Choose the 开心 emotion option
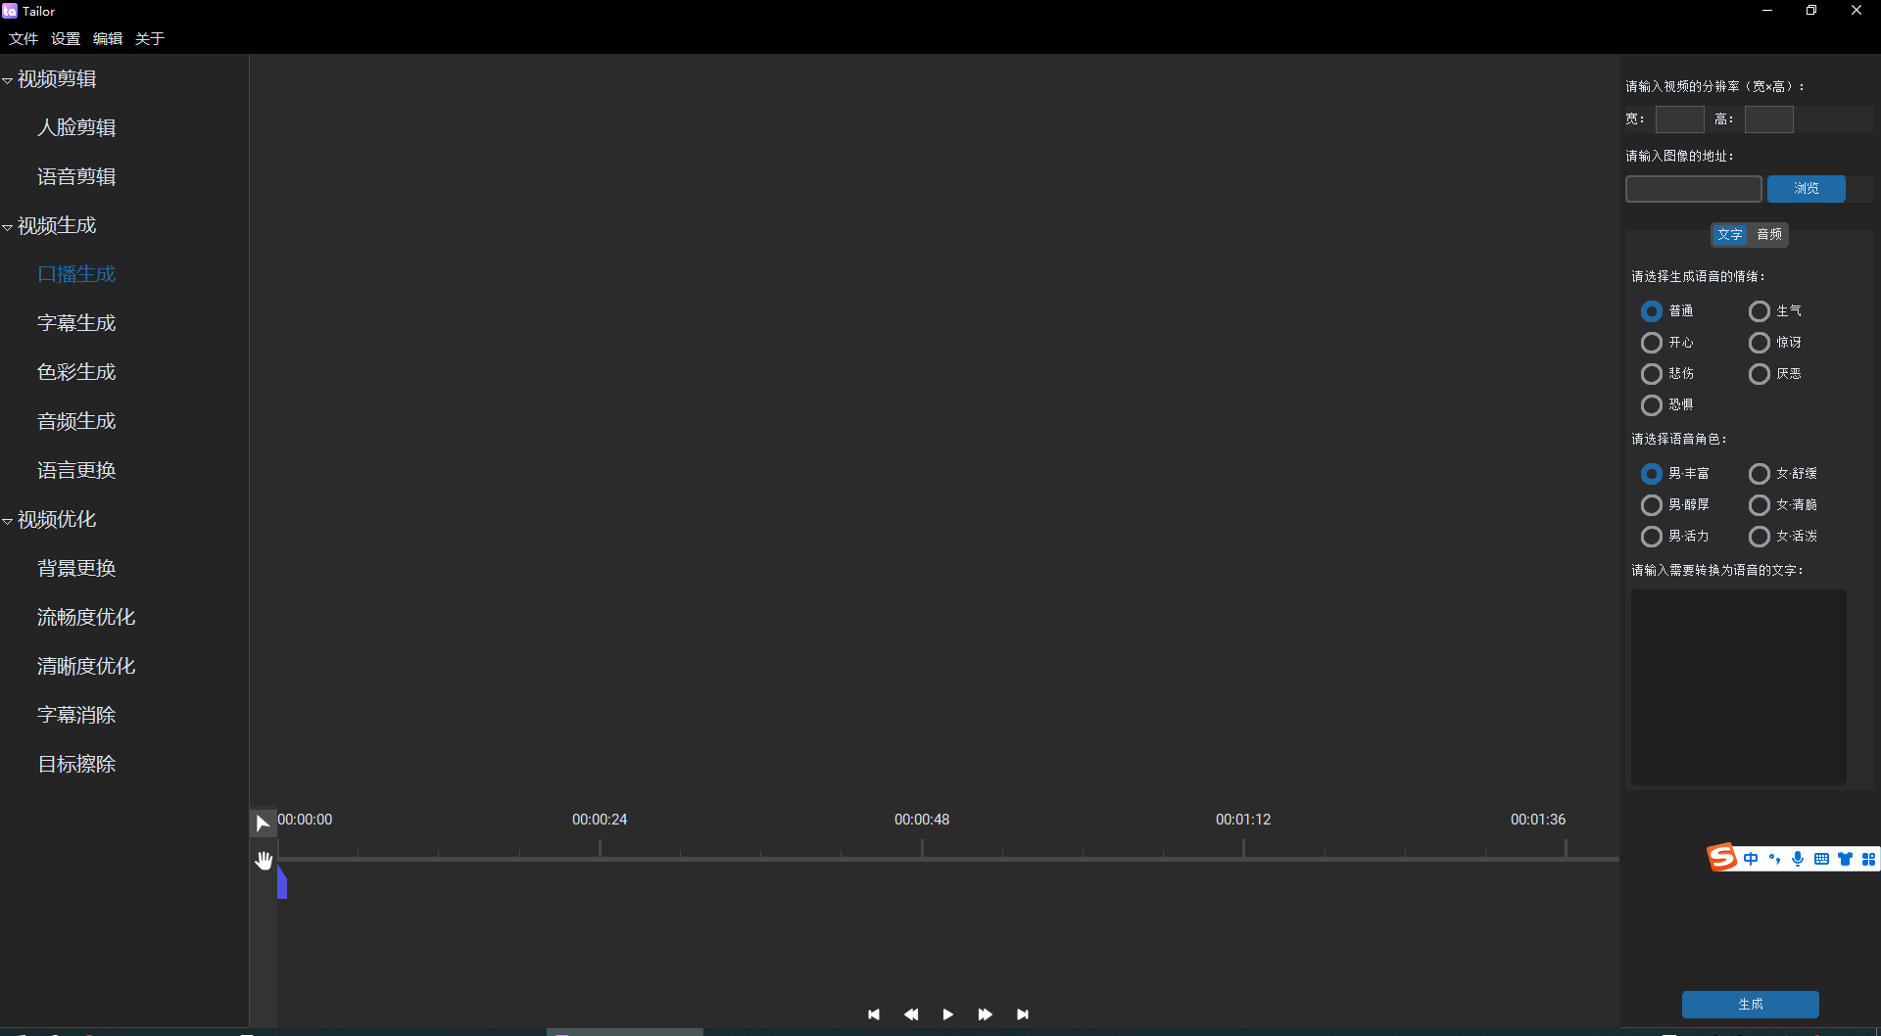 pos(1652,343)
